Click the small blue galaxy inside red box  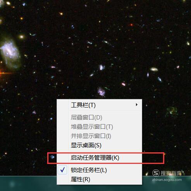[x=52, y=157]
